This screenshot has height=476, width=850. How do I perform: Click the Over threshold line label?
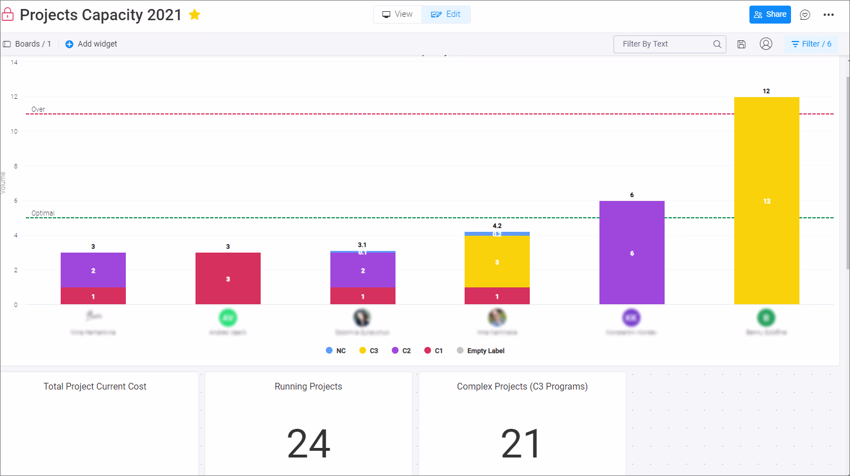click(38, 109)
